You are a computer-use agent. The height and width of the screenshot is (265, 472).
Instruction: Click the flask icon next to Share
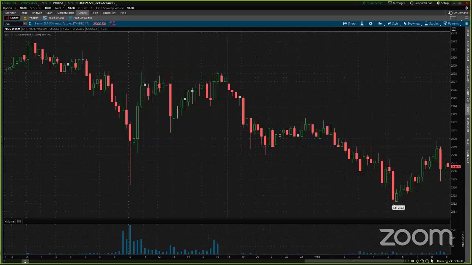[362, 24]
